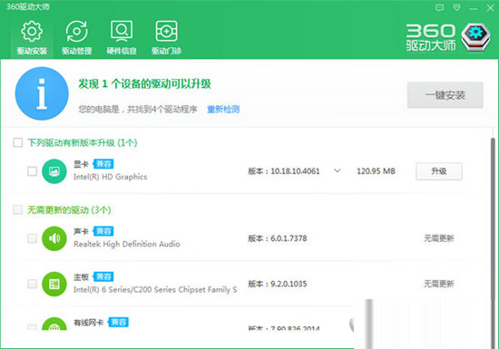Click the 声卡 speaker icon

(54, 238)
